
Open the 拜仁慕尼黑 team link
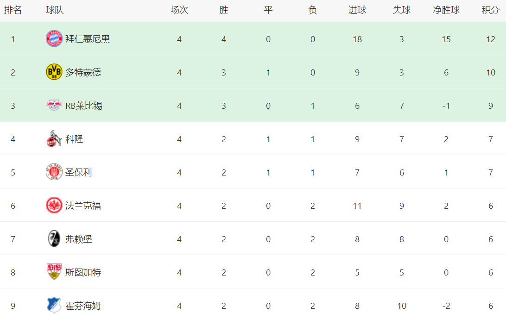[x=88, y=39]
